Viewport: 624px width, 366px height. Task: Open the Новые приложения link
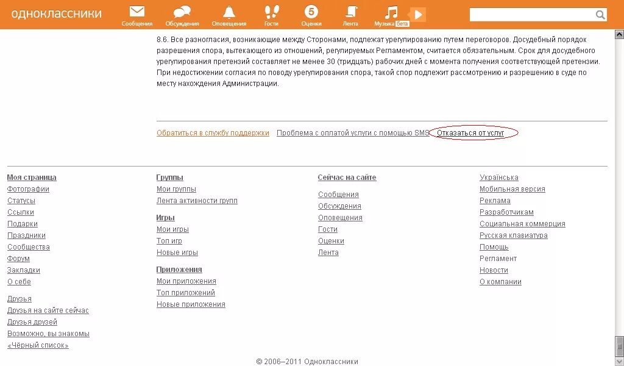click(x=191, y=304)
